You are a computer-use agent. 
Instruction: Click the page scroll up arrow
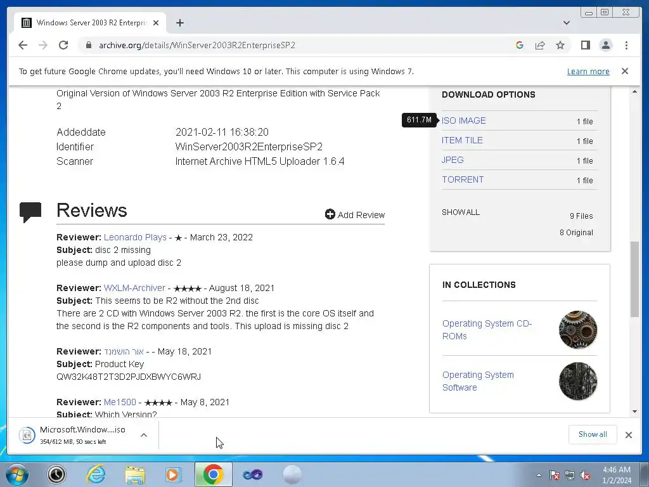tap(634, 91)
